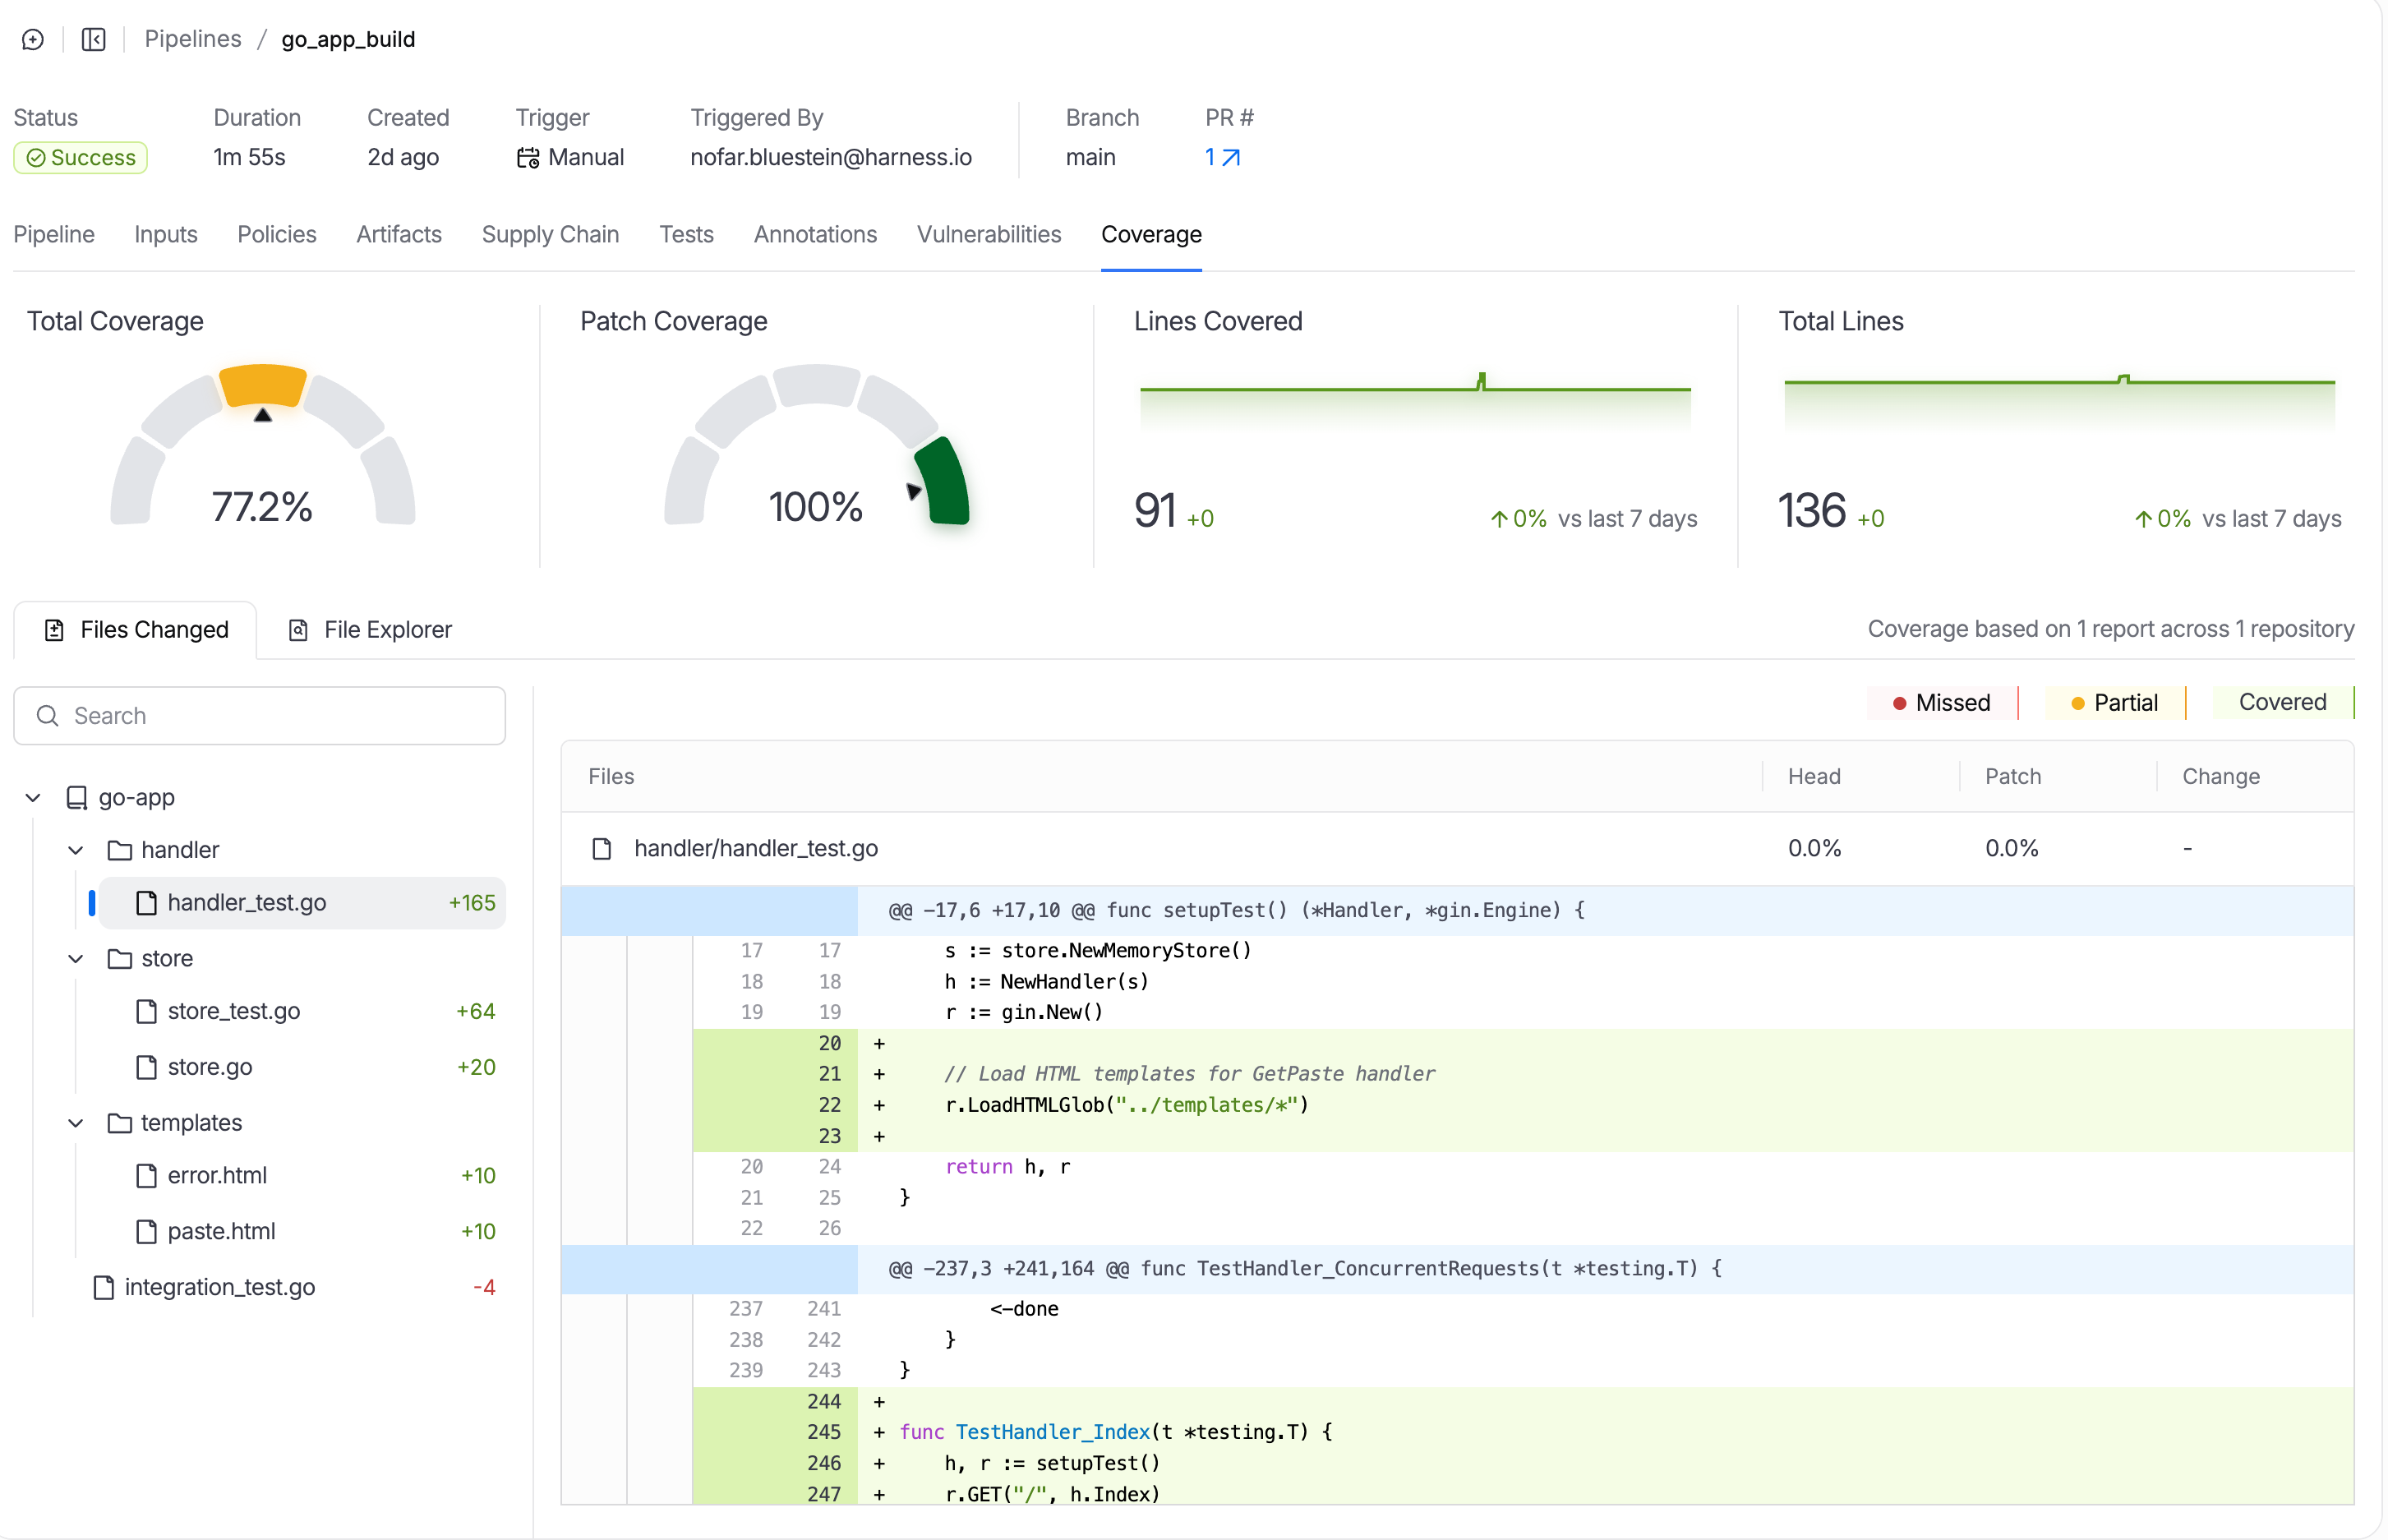Viewport: 2388px width, 1540px height.
Task: Collapse the templates folder chevron
Action: [x=76, y=1123]
